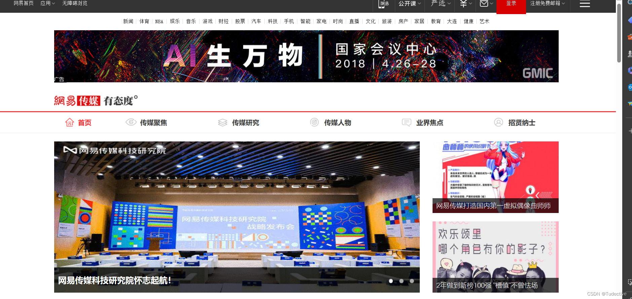Select the first carousel dot
Viewport: 632px width, 299px height.
391,281
